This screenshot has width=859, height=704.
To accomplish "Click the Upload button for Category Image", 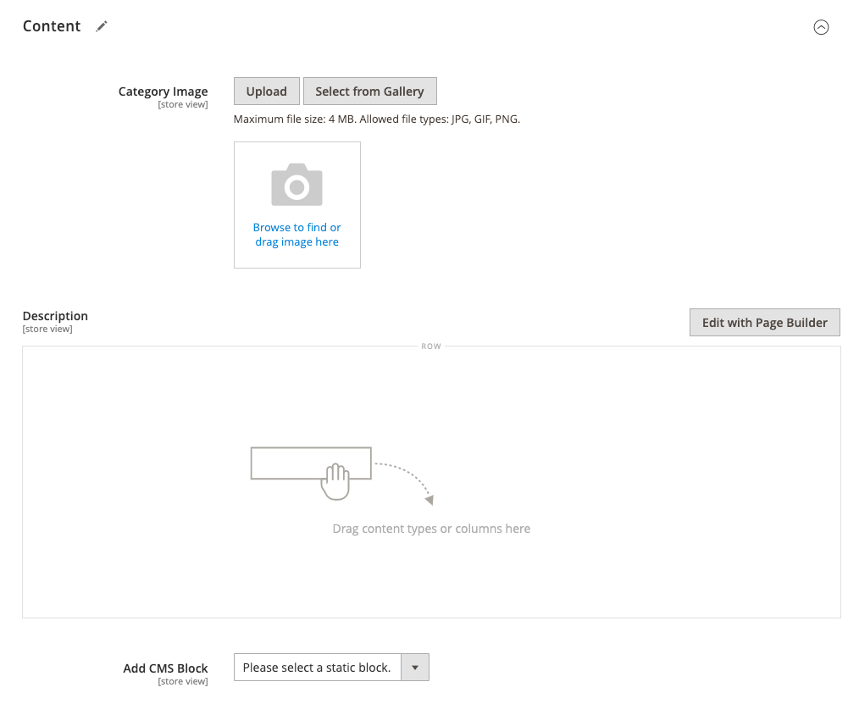I will [x=267, y=91].
